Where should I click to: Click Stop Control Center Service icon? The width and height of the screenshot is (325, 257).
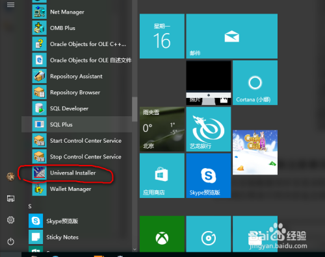40,156
